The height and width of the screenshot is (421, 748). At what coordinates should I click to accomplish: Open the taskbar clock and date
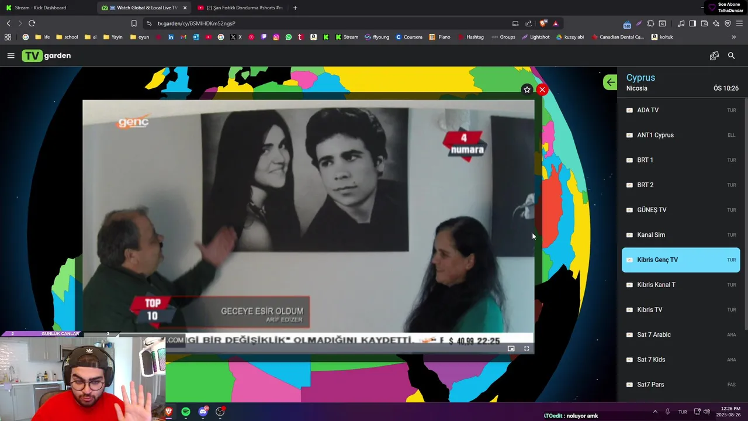(729, 412)
